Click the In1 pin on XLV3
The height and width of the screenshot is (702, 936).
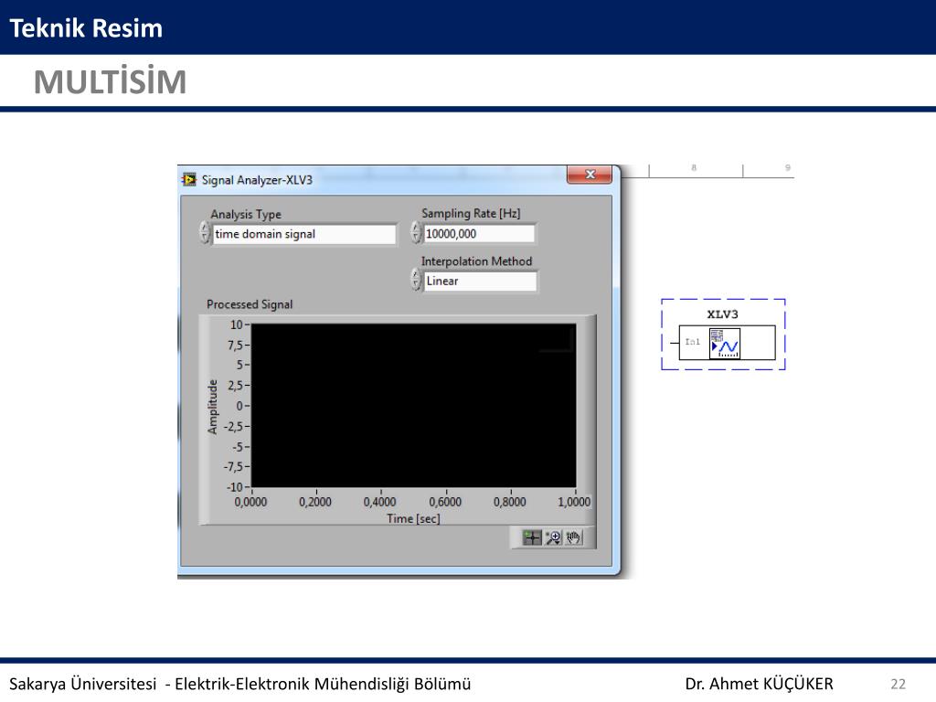[x=692, y=342]
